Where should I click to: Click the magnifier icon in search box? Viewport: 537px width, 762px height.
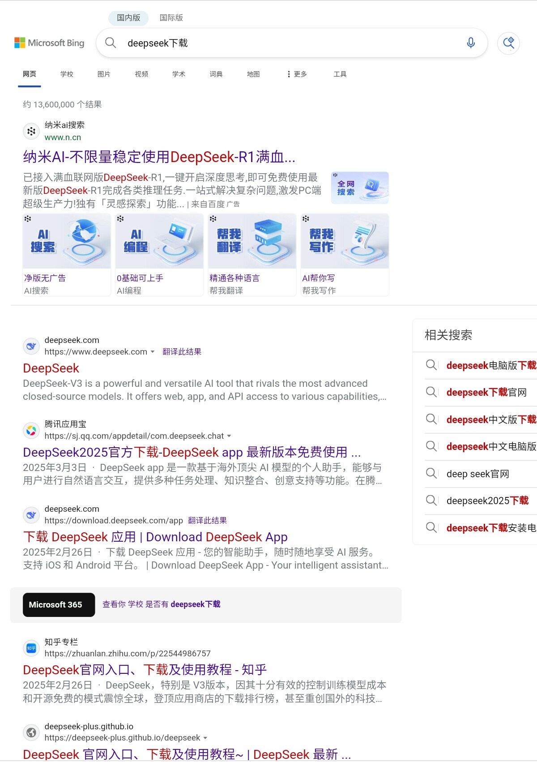coord(111,43)
